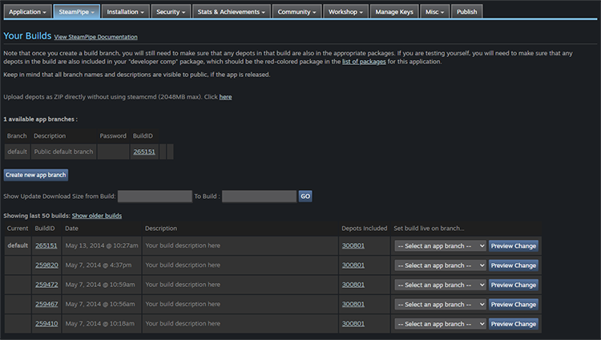Image resolution: width=601 pixels, height=340 pixels.
Task: Expand branch dropdown for build 265151
Action: coord(441,246)
